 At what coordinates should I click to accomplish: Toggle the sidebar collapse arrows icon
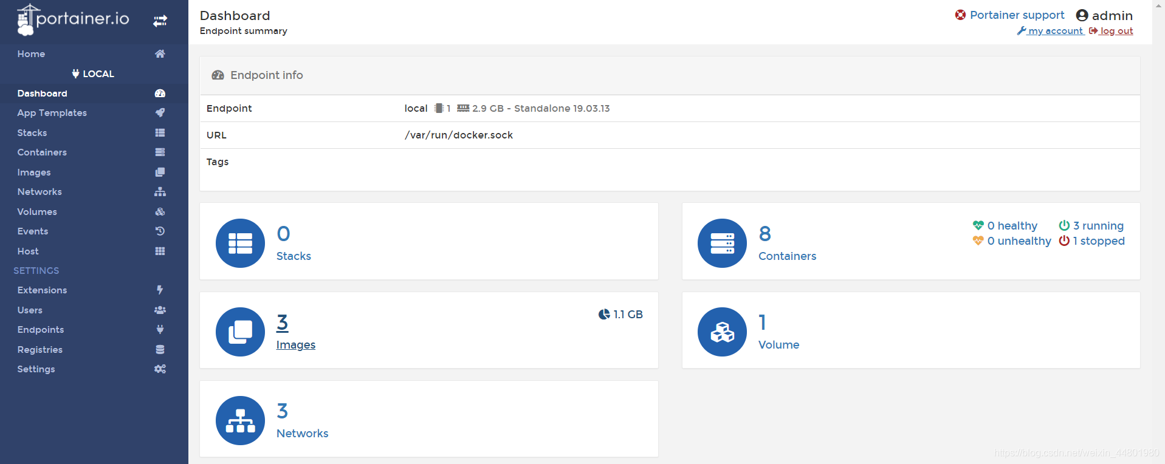coord(160,21)
